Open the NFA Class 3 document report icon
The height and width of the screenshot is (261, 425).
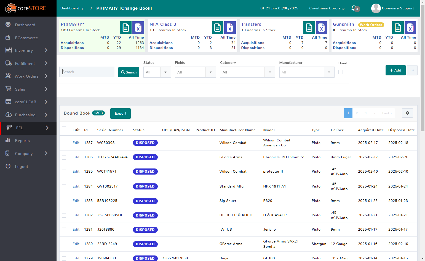pos(218,28)
